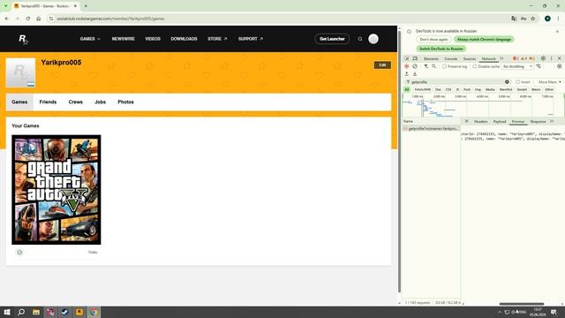Filter requests by Fetch/XHR

[422, 89]
